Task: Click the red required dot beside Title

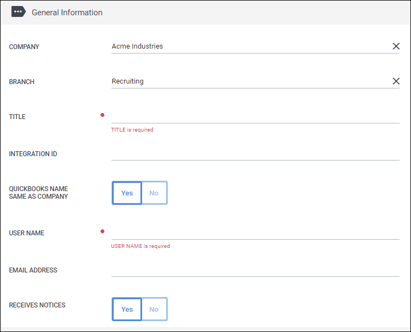Action: [102, 115]
